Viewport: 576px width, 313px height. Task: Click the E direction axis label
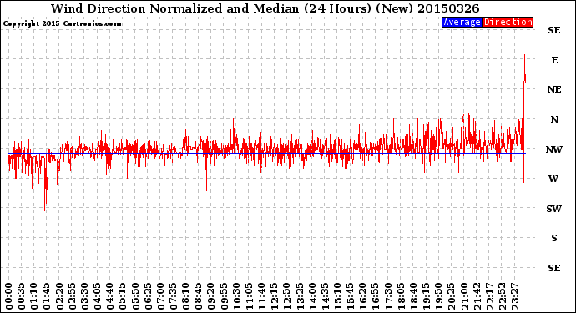pos(554,60)
